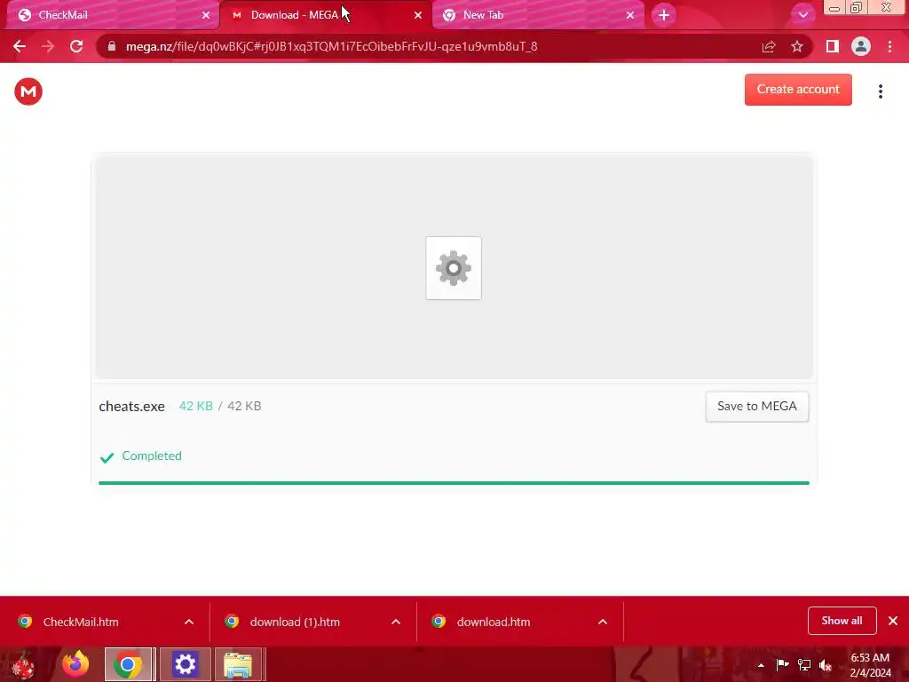Click Chrome icon in the taskbar
The image size is (909, 682).
(128, 664)
